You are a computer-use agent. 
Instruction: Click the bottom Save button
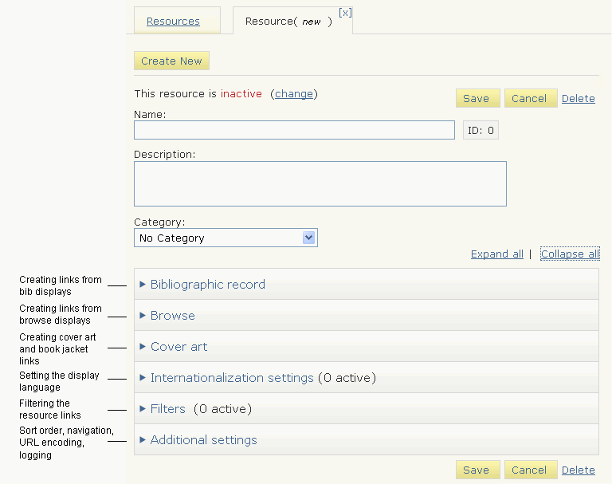click(x=478, y=470)
